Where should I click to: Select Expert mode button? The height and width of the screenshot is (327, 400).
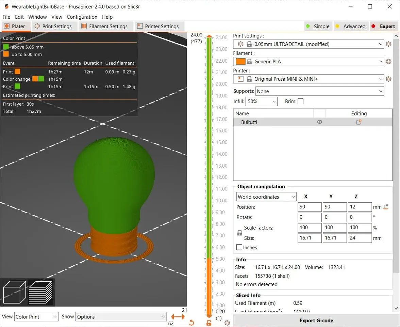(x=383, y=26)
